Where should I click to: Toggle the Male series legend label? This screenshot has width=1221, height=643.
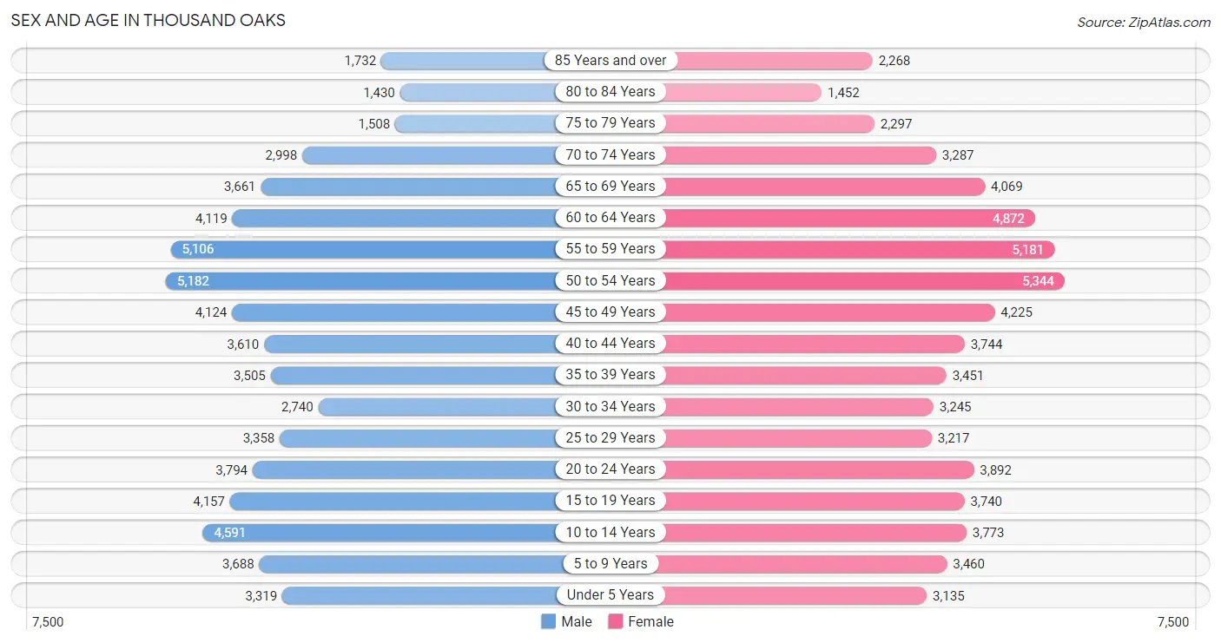point(577,621)
